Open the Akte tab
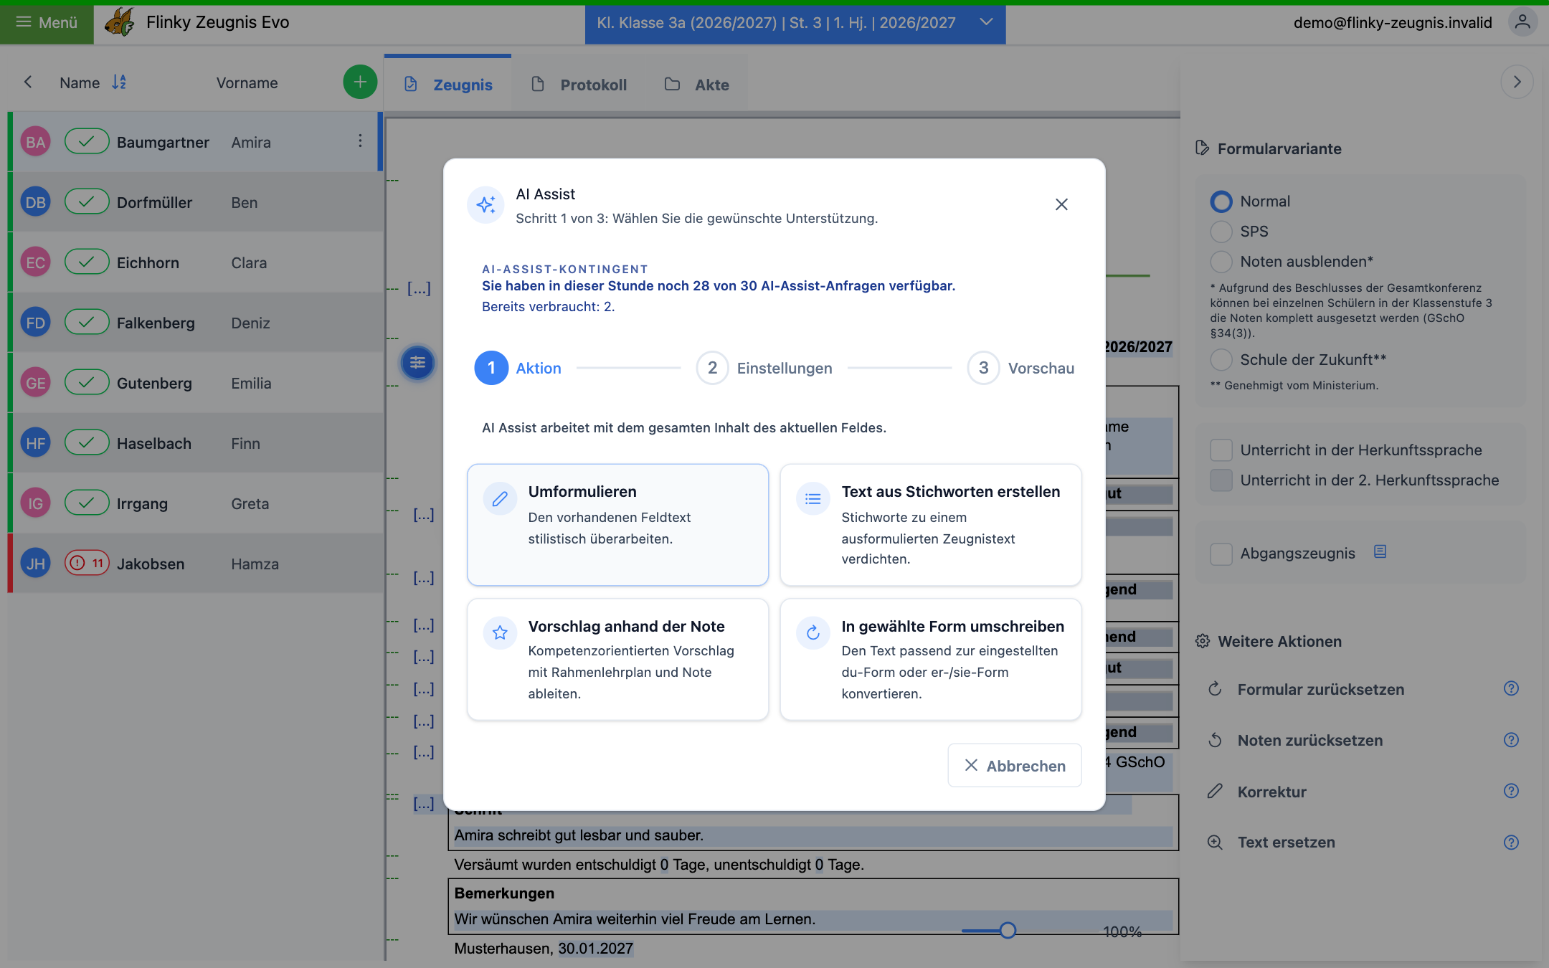 click(697, 85)
